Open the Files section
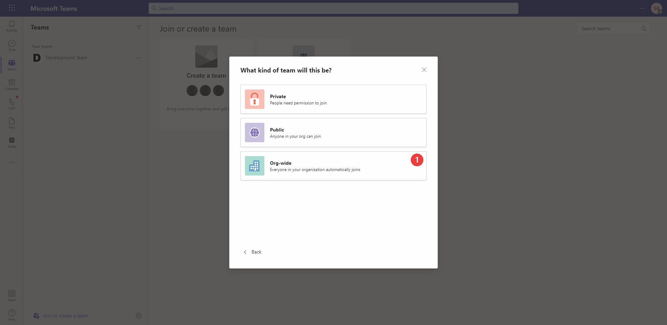This screenshot has height=325, width=667. click(x=12, y=123)
